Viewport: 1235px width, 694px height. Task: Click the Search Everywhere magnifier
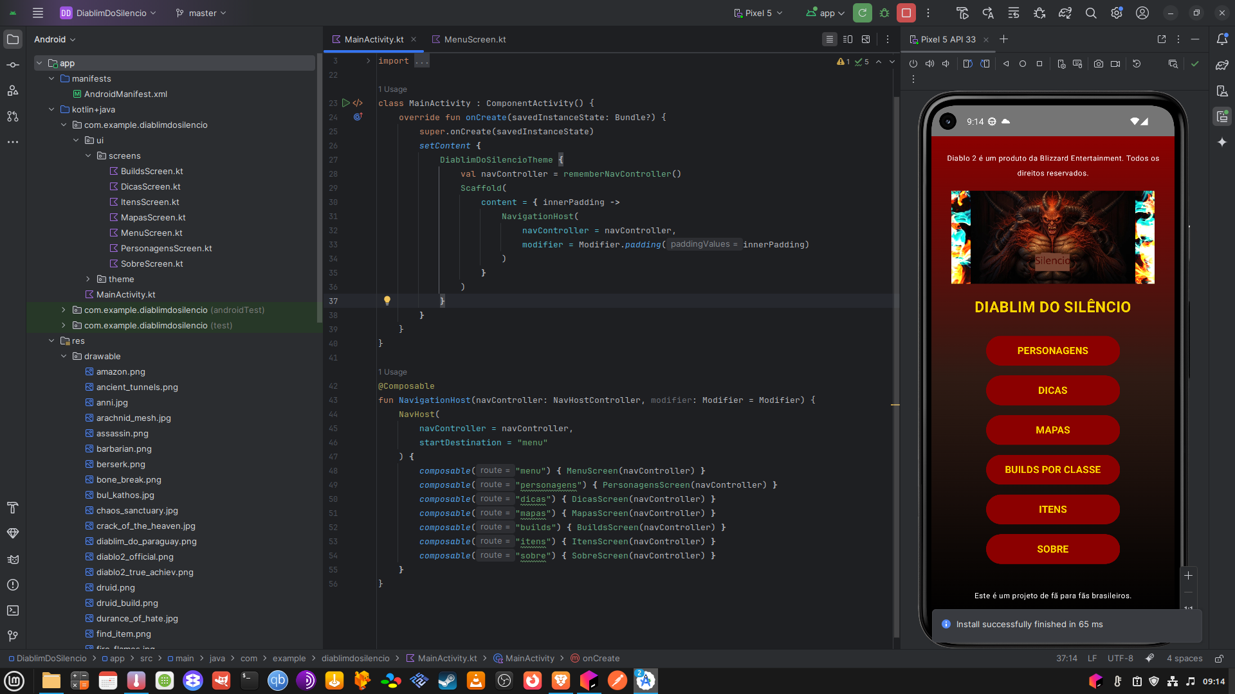click(x=1091, y=13)
